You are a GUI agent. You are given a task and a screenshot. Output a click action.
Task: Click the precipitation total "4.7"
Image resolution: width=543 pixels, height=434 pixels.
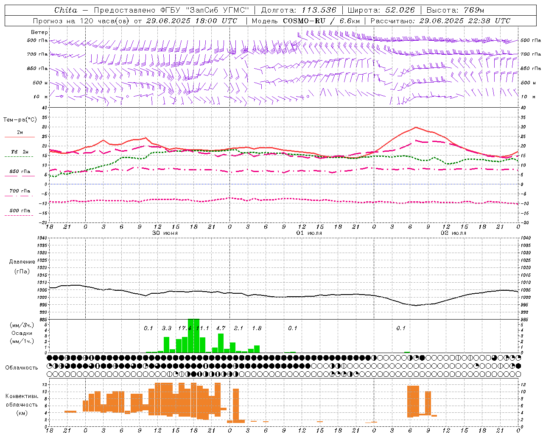221,328
